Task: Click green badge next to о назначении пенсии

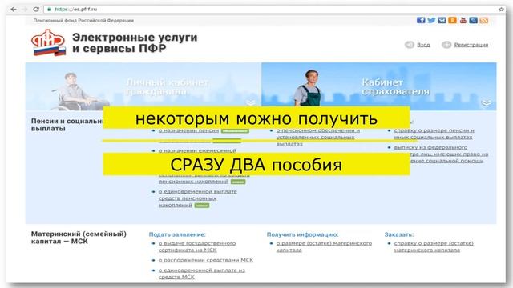Action: (x=235, y=130)
